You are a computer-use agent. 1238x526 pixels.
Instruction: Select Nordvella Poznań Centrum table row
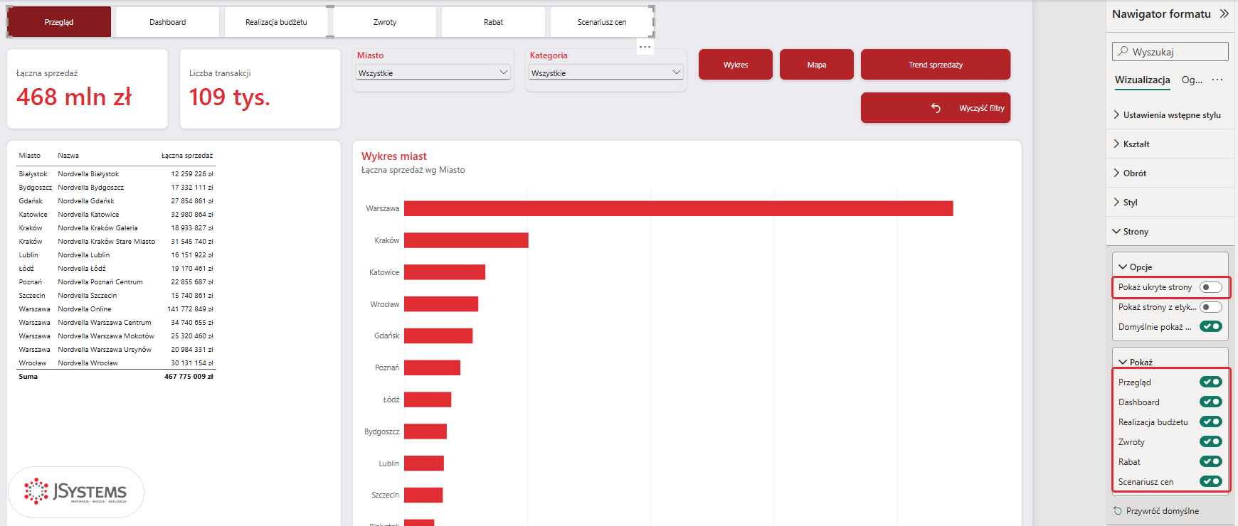click(116, 281)
